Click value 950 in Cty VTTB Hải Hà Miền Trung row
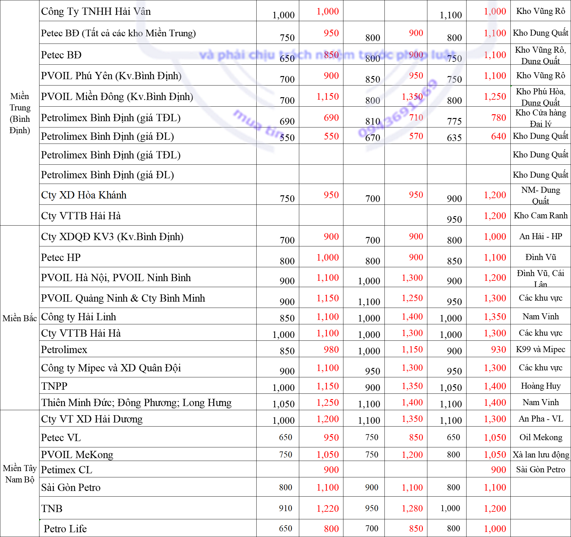Viewport: 571px width, 537px height. coord(454,220)
